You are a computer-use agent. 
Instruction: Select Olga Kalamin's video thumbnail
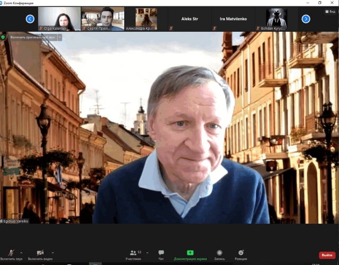coord(59,19)
